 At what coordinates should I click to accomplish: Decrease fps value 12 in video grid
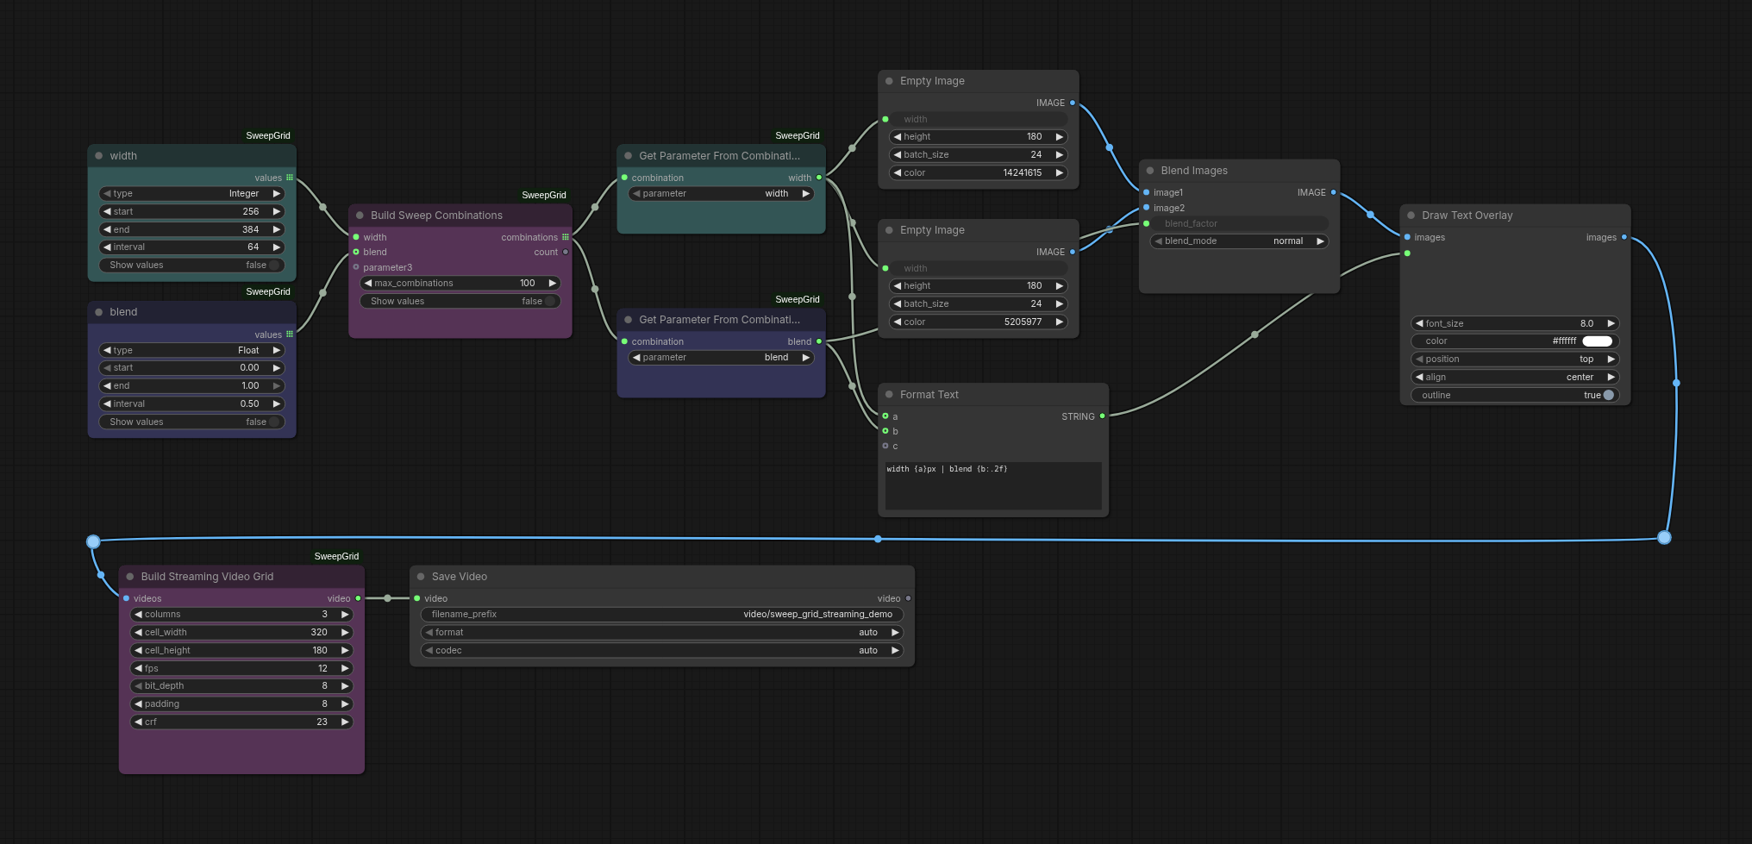click(138, 669)
